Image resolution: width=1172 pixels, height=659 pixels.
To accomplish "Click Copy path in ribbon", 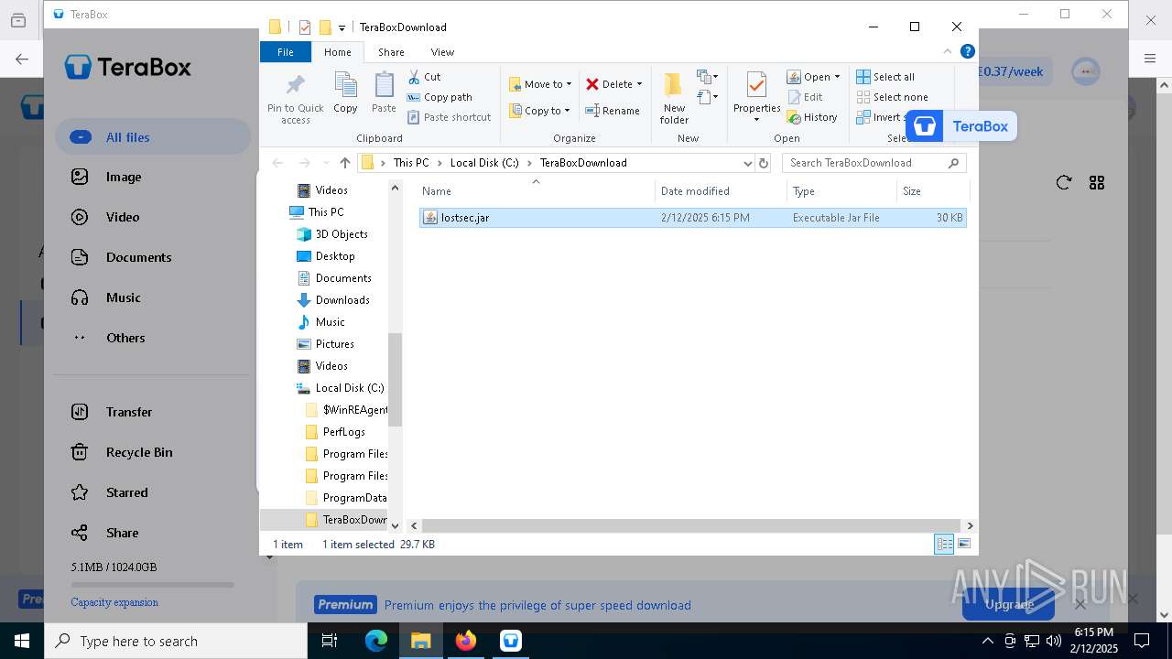I will click(439, 97).
